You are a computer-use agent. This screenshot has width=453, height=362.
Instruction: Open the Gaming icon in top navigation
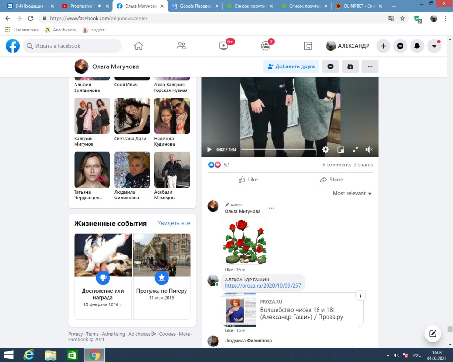coord(308,46)
